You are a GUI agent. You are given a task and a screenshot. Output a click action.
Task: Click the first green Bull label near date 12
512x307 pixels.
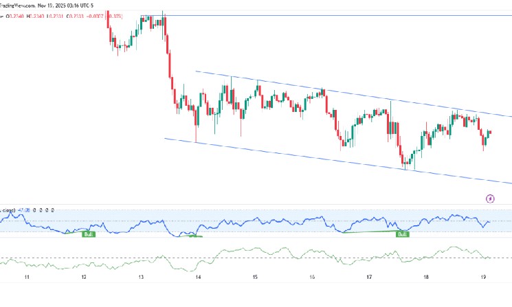88,234
